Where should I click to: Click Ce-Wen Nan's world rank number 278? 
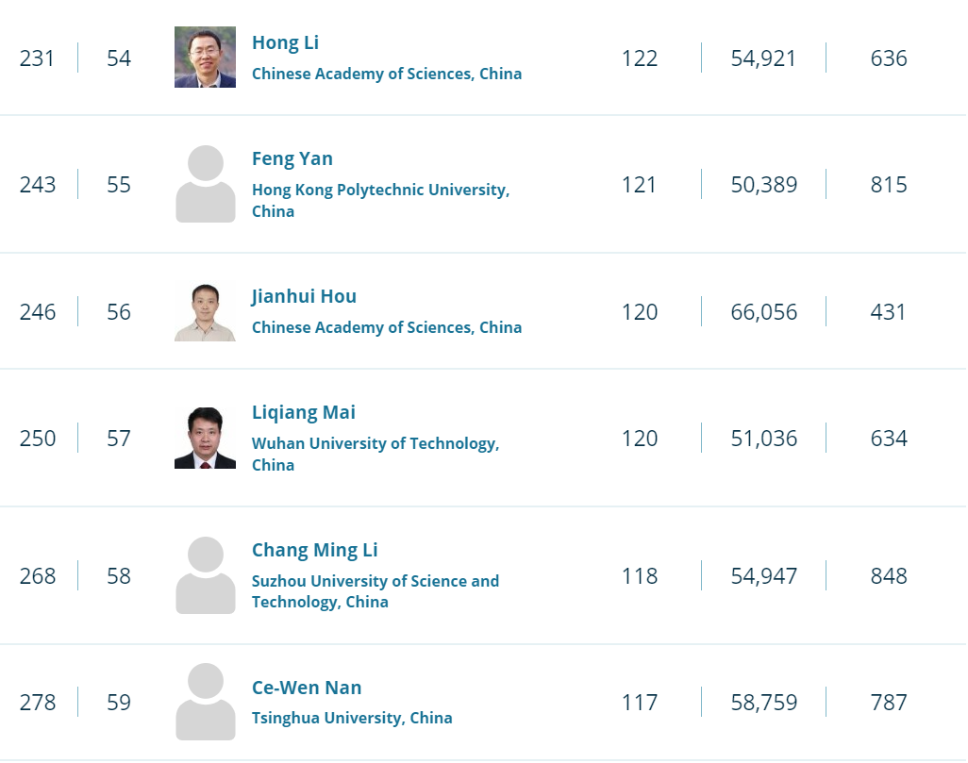point(38,702)
